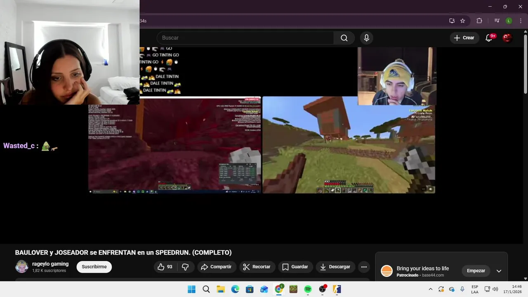
Task: Open Chrome three-dot menu
Action: (521, 21)
